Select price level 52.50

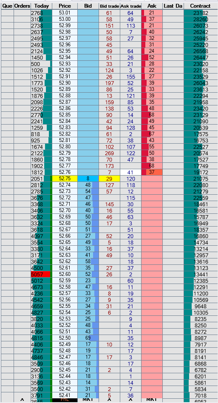(65, 338)
